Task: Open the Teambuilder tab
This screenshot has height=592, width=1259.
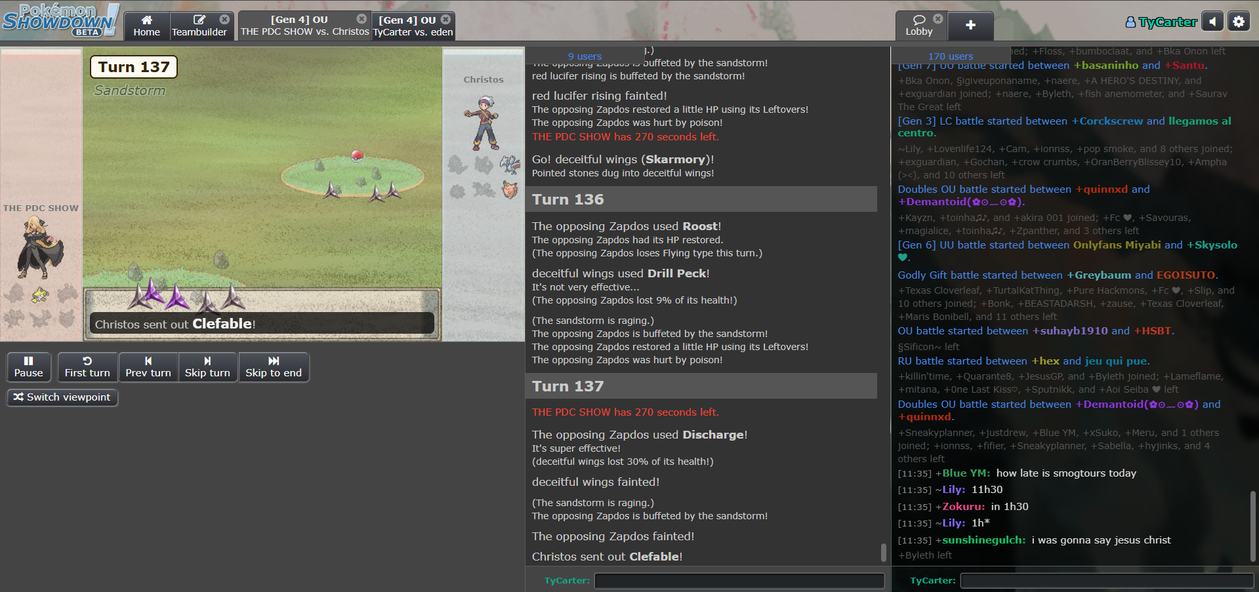Action: tap(199, 26)
